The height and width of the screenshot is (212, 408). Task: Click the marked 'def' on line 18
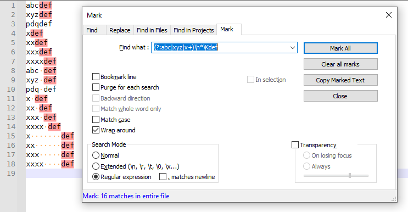click(x=68, y=164)
